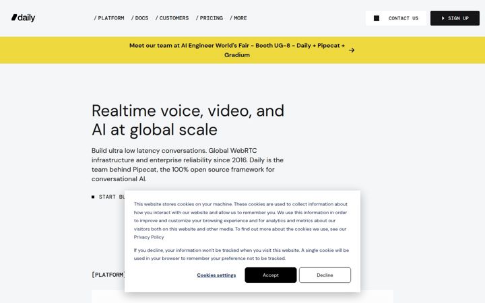This screenshot has width=485, height=303.
Task: Open Cookies settings link
Action: 216,275
